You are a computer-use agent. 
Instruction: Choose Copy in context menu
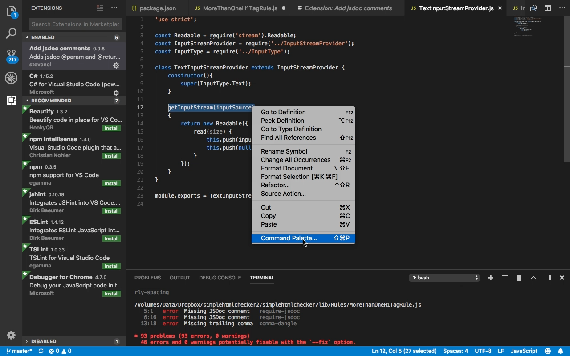(x=303, y=216)
